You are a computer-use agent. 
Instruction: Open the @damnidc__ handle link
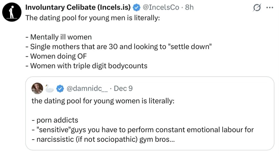(86, 88)
